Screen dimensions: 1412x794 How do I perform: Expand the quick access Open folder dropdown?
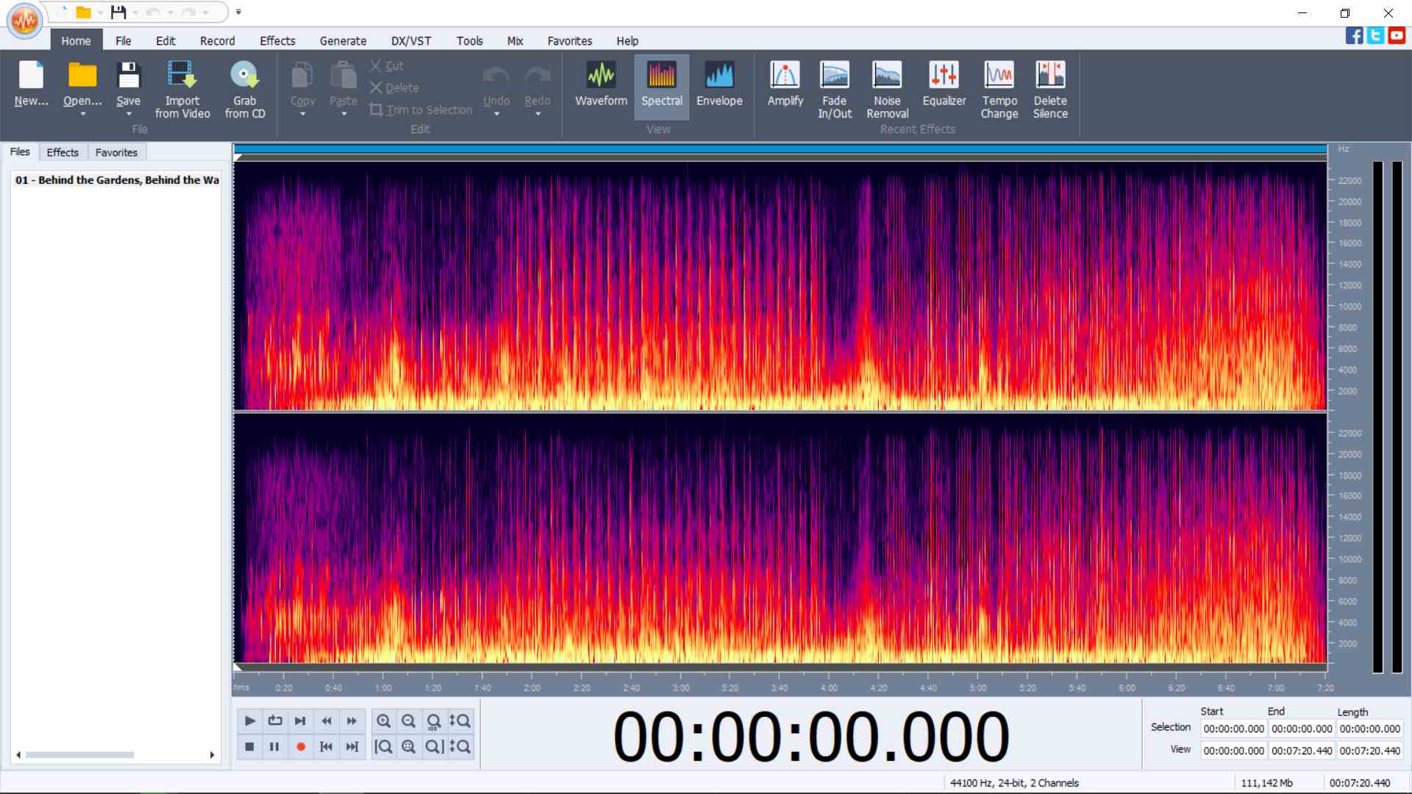tap(100, 12)
